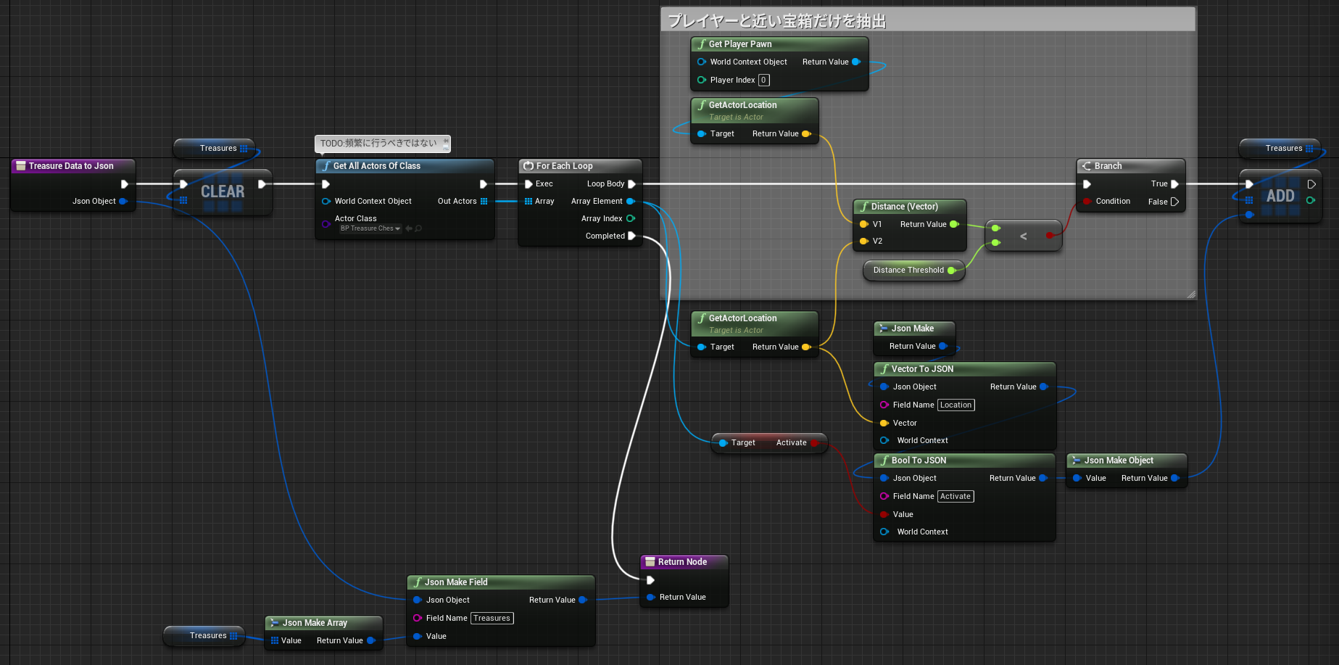
Task: Click Json Make Object Return Value pin
Action: [x=1175, y=478]
